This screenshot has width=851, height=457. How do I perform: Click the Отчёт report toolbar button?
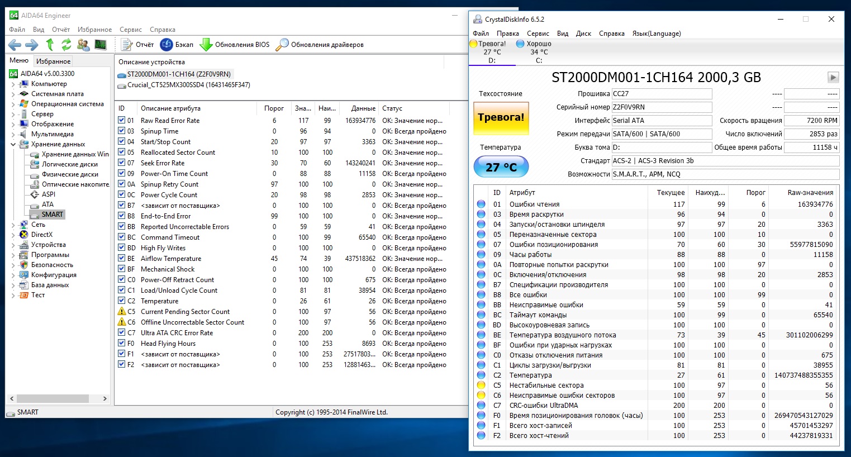point(137,45)
